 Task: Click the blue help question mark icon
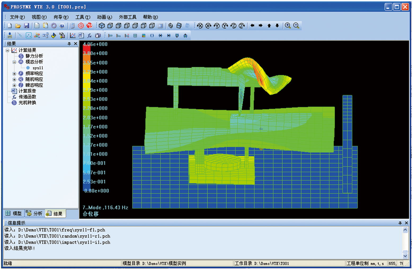62,26
